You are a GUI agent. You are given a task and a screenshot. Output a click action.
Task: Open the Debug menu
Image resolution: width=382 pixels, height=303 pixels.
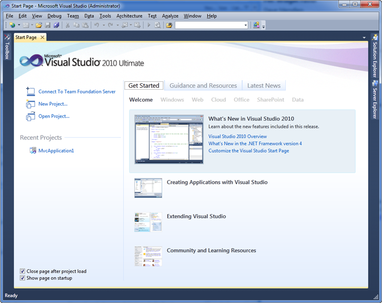[x=55, y=16]
